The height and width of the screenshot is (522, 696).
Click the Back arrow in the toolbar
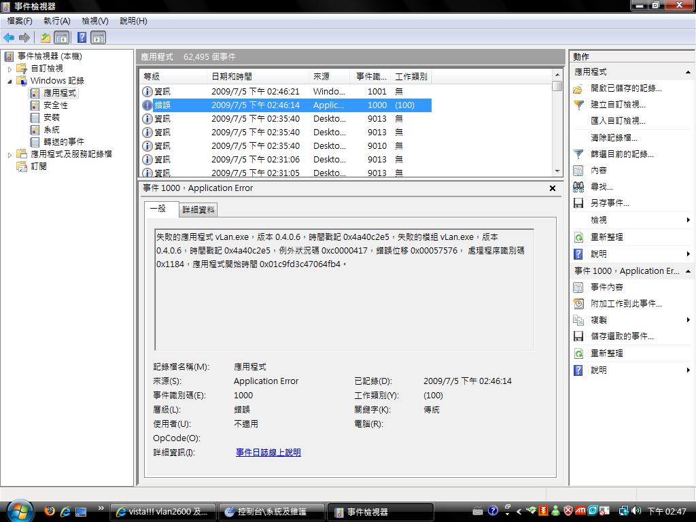click(9, 37)
